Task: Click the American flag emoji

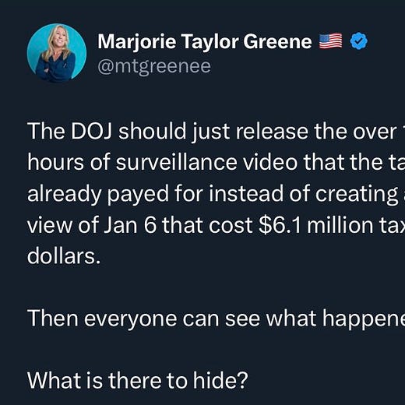Action: tap(330, 41)
